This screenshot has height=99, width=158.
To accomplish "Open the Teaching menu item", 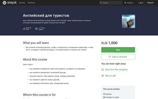I will click(31, 3).
